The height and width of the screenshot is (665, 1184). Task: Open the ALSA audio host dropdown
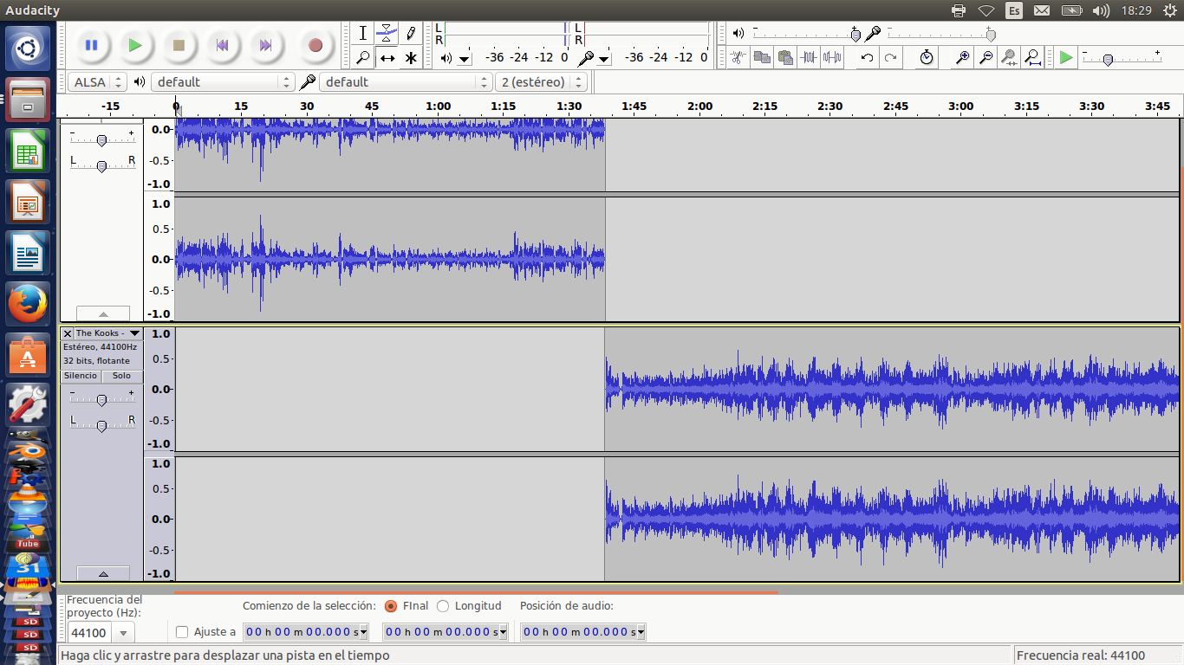97,82
